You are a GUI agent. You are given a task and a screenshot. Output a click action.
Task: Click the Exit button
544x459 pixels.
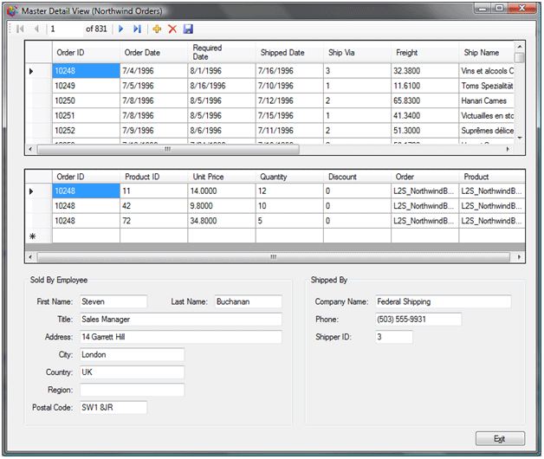click(x=500, y=438)
